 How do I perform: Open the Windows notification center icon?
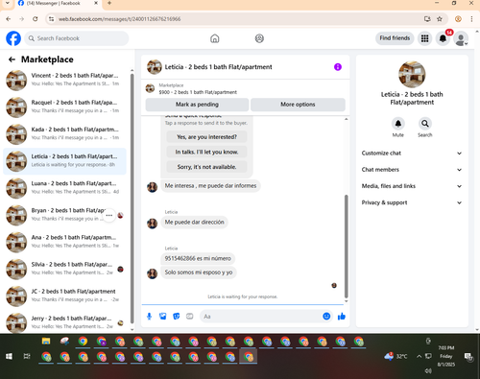pos(468,357)
